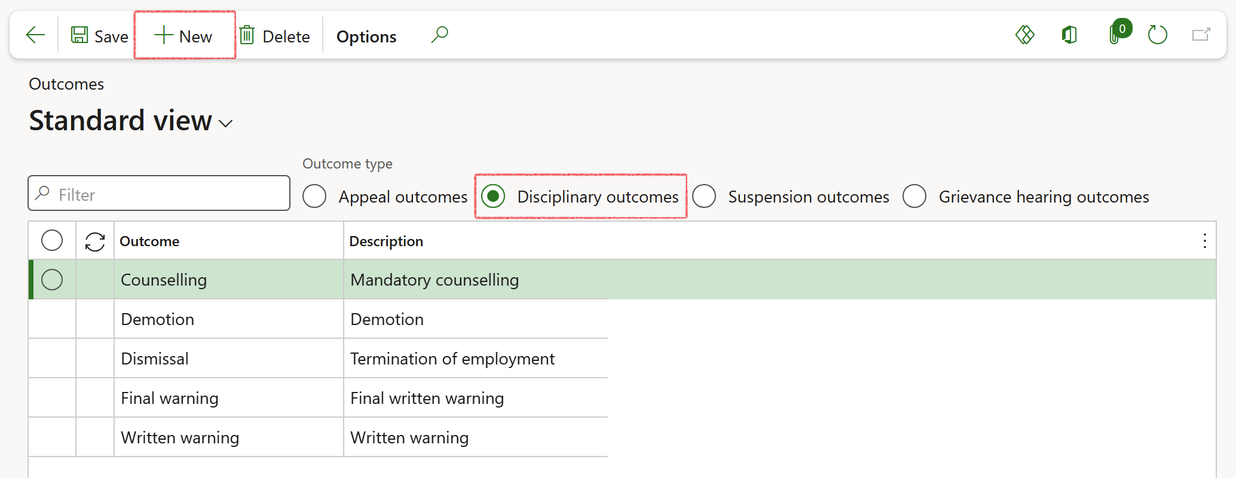Select Suspension outcomes radio button
The width and height of the screenshot is (1236, 478).
pyautogui.click(x=705, y=196)
